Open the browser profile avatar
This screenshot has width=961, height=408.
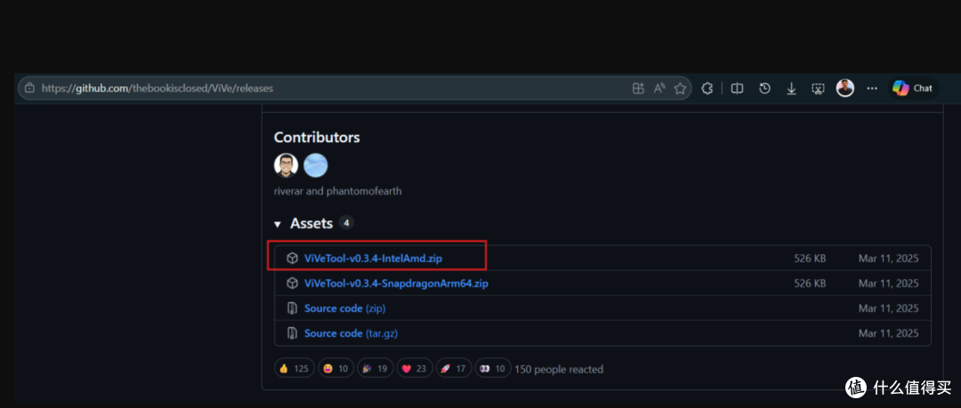coord(845,88)
